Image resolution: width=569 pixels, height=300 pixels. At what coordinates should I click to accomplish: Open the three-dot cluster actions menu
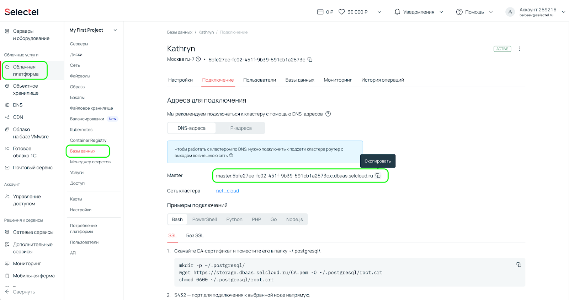[x=519, y=49]
